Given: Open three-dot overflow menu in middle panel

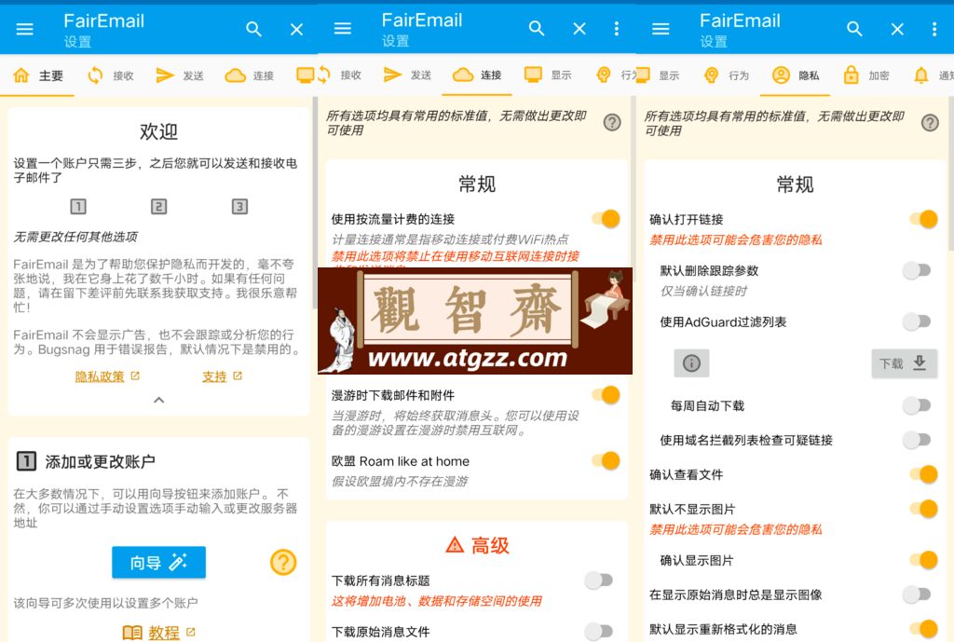Looking at the screenshot, I should pos(617,29).
